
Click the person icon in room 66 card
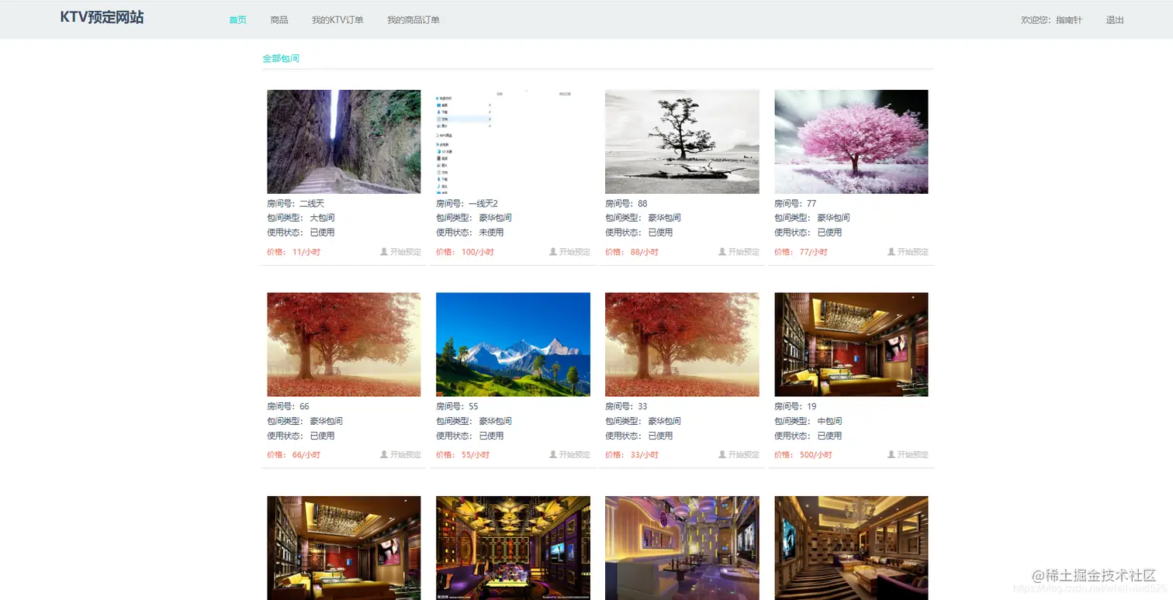(x=383, y=455)
